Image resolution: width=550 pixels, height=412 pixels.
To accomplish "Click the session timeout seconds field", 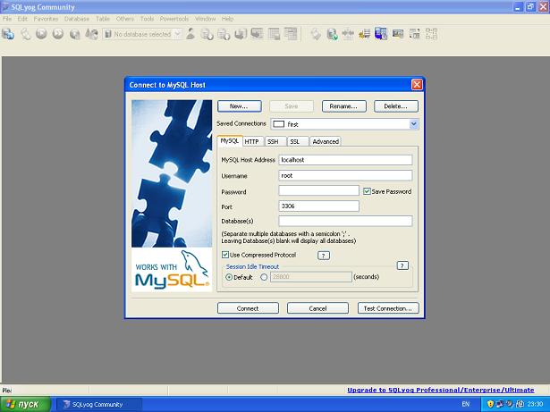I will [x=311, y=277].
